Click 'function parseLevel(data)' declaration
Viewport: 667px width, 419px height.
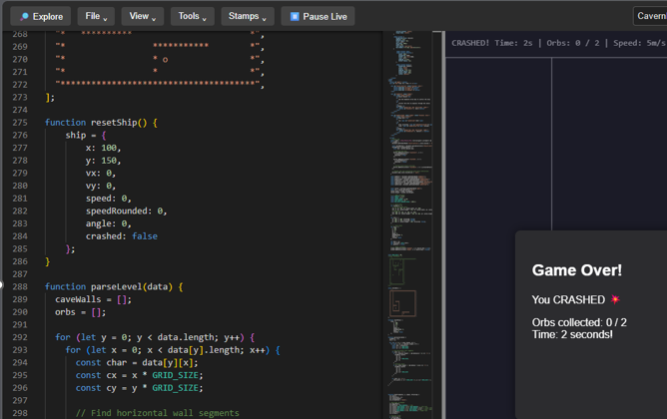pyautogui.click(x=114, y=287)
